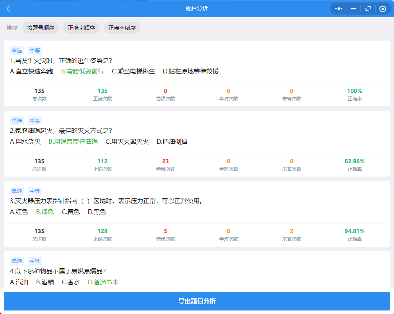Viewport: 394px width, 314px height.
Task: Click the back arrow icon
Action: (9, 9)
